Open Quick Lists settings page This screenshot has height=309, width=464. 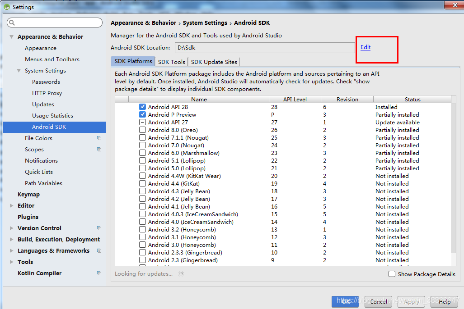click(x=39, y=172)
